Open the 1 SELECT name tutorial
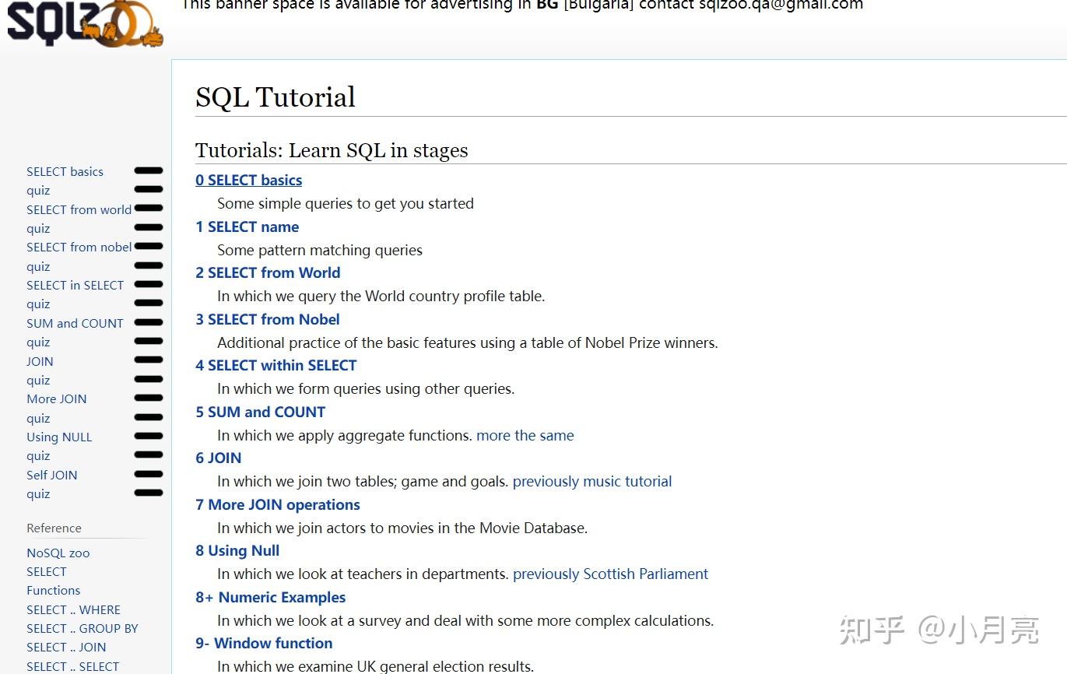This screenshot has height=674, width=1067. coord(247,227)
